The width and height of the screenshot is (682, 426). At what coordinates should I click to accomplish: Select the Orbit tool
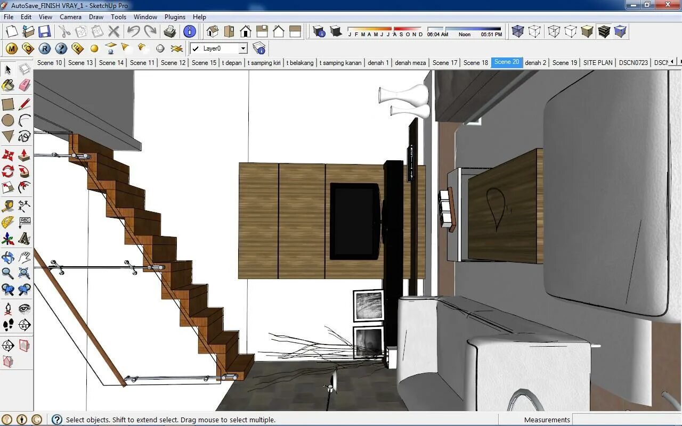point(8,257)
